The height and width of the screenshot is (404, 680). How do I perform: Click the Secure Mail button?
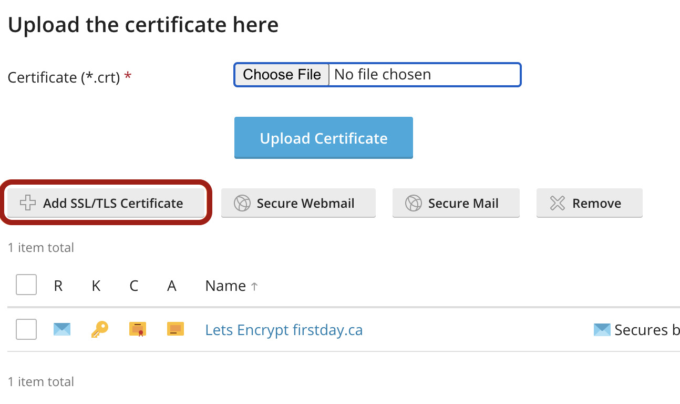pos(456,203)
